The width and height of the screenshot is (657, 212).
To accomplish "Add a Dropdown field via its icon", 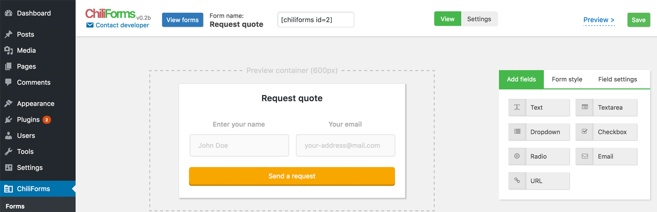I will pyautogui.click(x=517, y=132).
